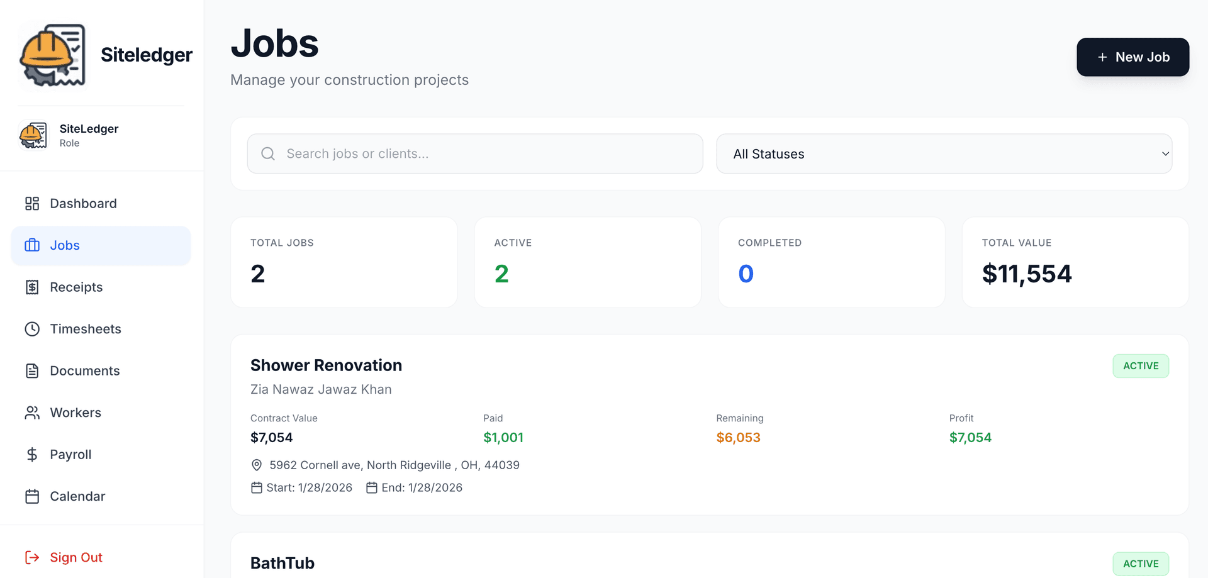The image size is (1208, 578).
Task: Select the Documents file icon
Action: click(32, 370)
